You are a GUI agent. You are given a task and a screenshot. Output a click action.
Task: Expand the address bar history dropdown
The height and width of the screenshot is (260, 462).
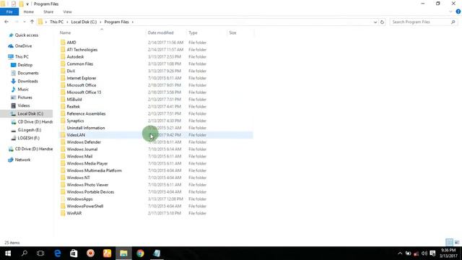375,22
